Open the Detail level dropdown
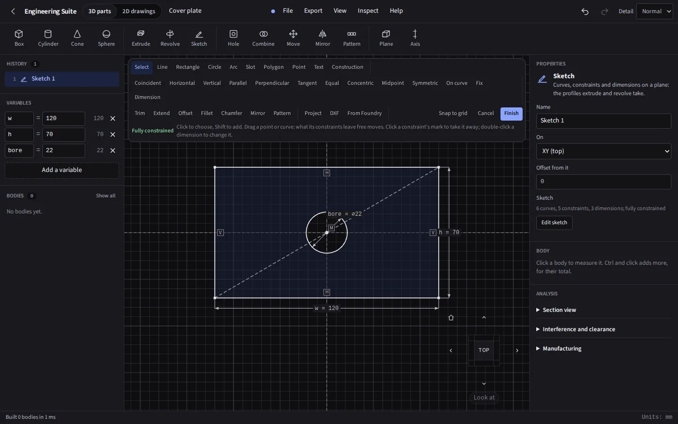 [x=655, y=11]
